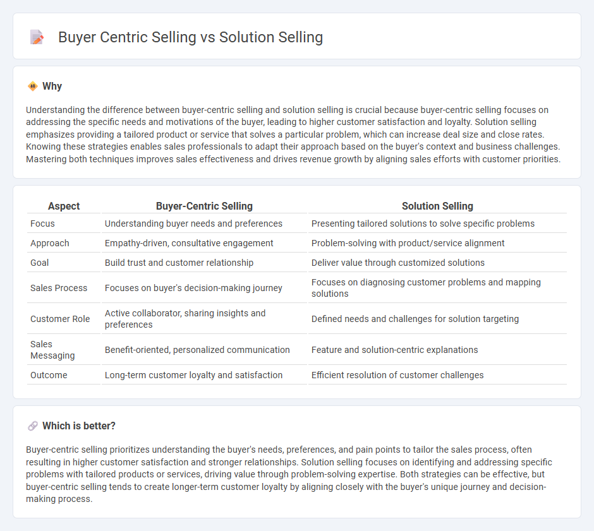This screenshot has width=594, height=531.
Task: Click the Sales Messaging row label
Action: tap(52, 350)
